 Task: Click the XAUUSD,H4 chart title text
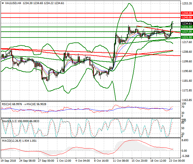(13, 3)
